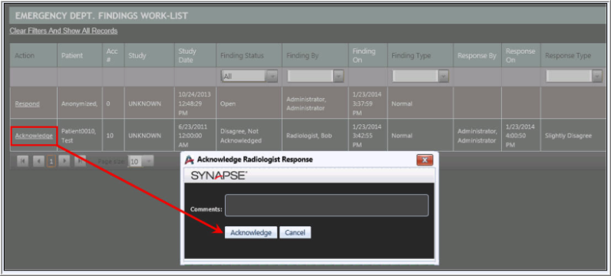Click the Comments text box in the dialog
This screenshot has height=276, width=611.
click(x=326, y=205)
